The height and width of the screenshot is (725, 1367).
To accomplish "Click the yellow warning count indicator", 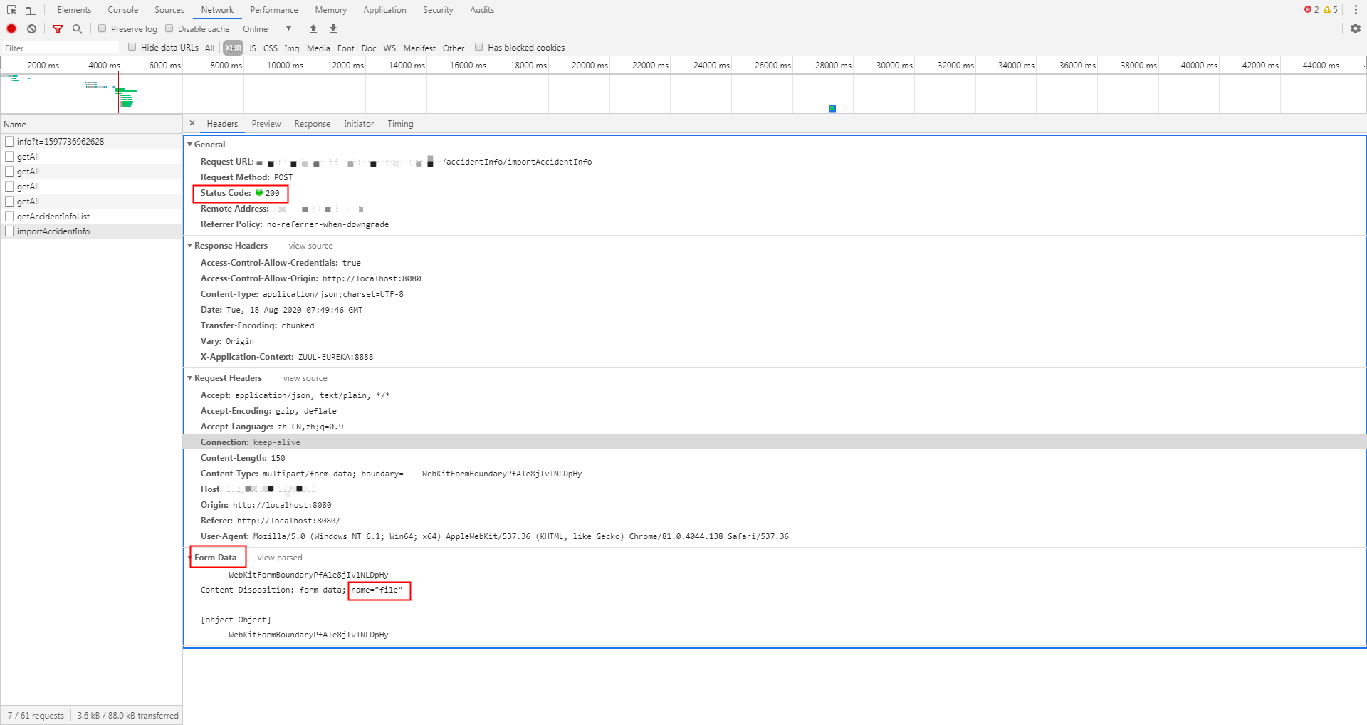I will click(1331, 9).
